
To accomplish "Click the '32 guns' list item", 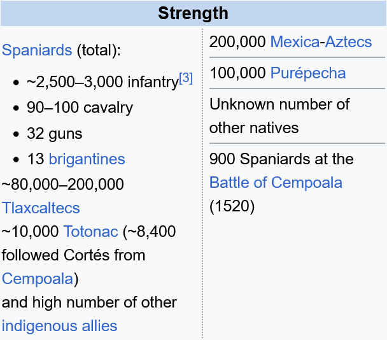I will [x=55, y=133].
